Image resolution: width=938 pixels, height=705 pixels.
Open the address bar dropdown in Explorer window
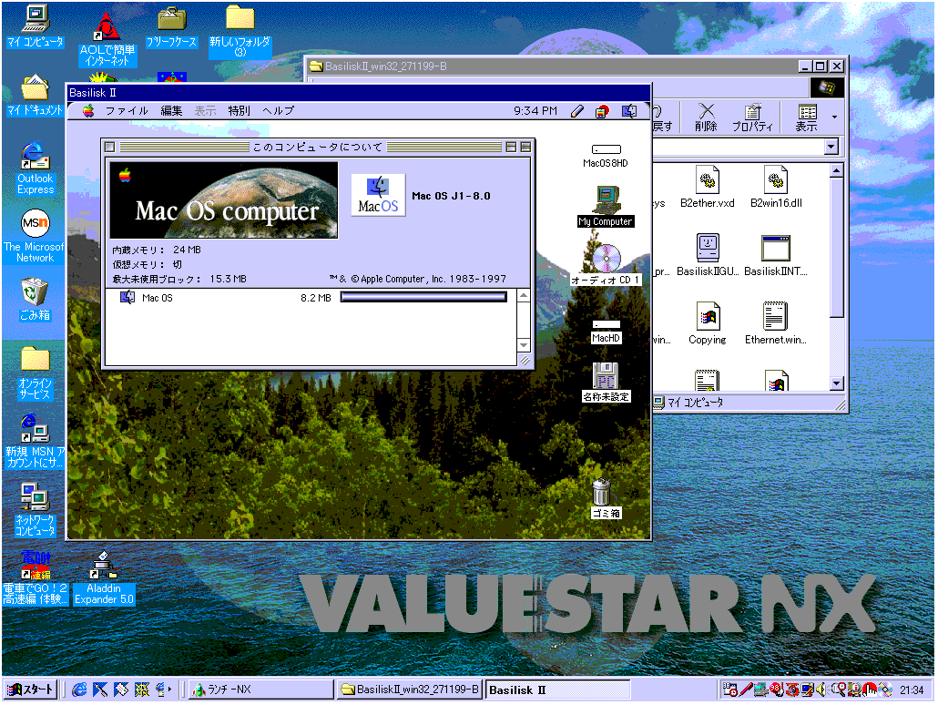click(x=831, y=147)
